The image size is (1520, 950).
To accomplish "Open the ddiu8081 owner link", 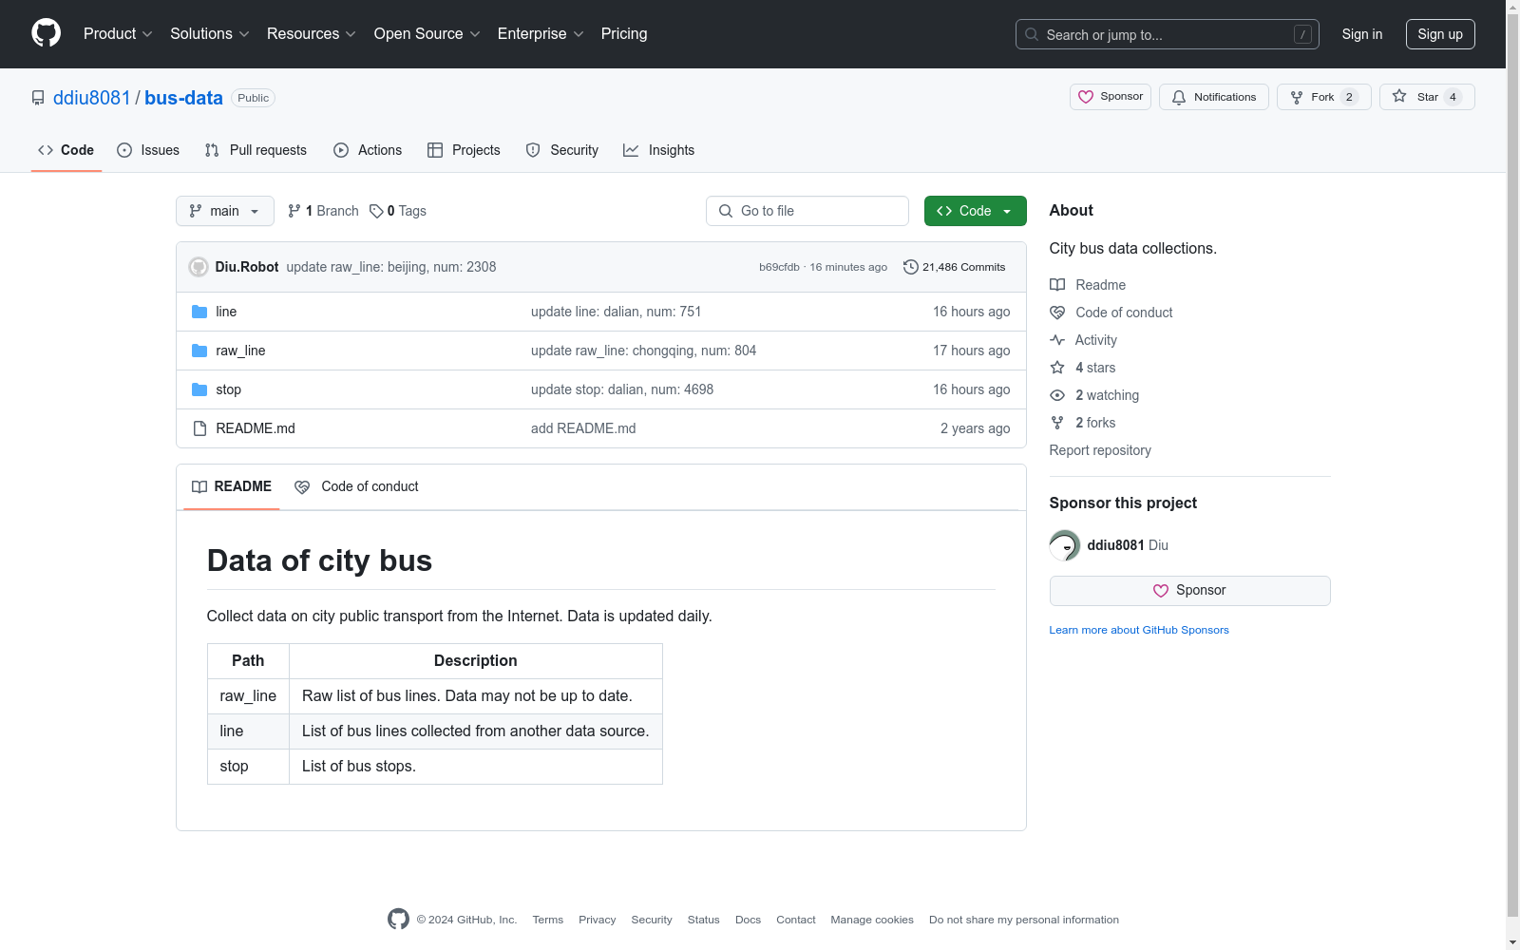I will coord(91,98).
